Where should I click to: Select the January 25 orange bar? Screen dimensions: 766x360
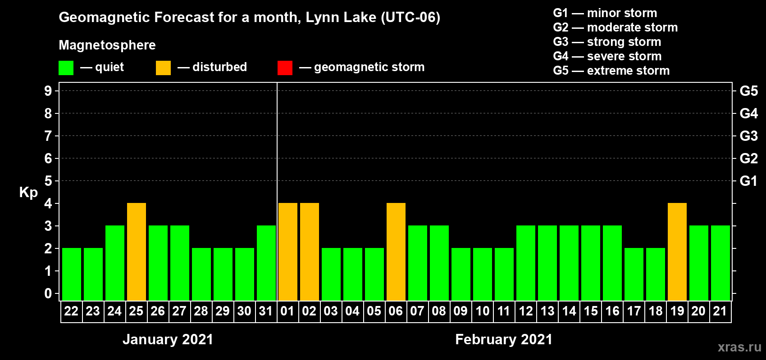coord(137,252)
